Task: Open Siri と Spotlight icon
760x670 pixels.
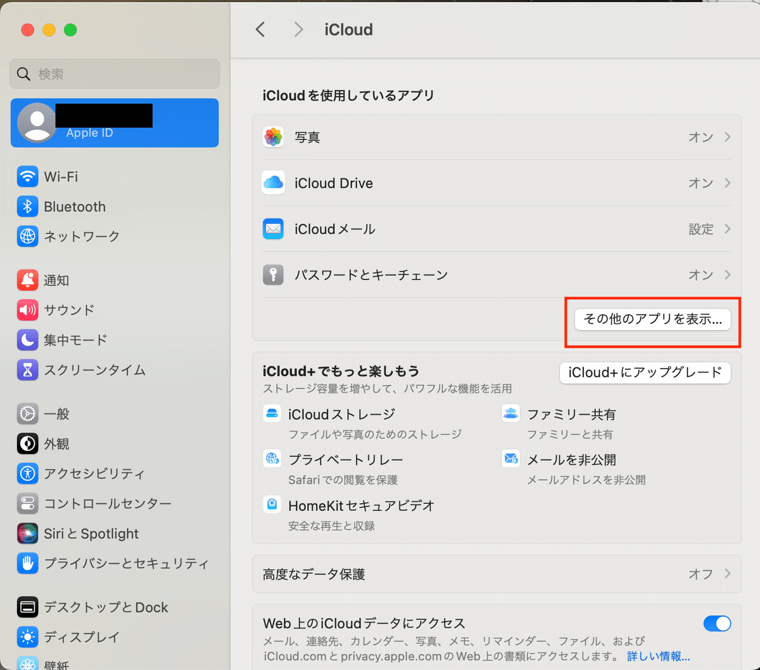Action: pos(27,533)
